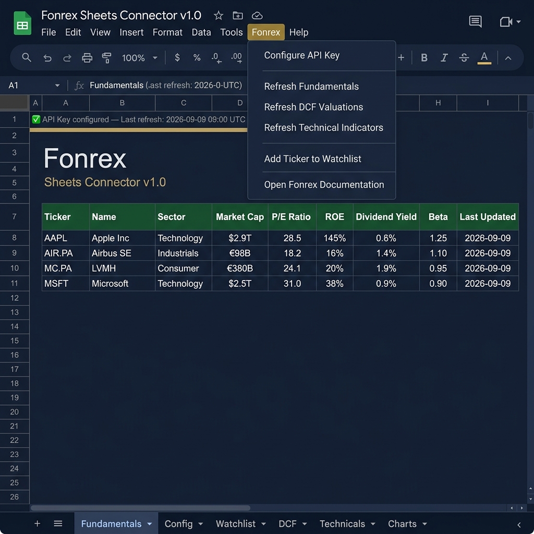Click the formula bar input
The height and width of the screenshot is (534, 534).
coord(167,85)
